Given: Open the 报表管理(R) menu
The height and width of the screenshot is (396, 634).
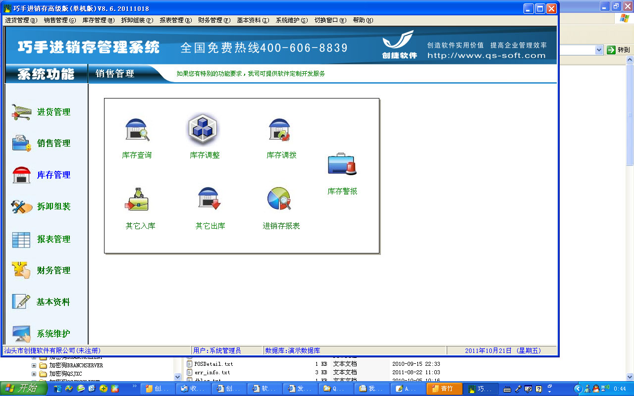Looking at the screenshot, I should [x=175, y=20].
